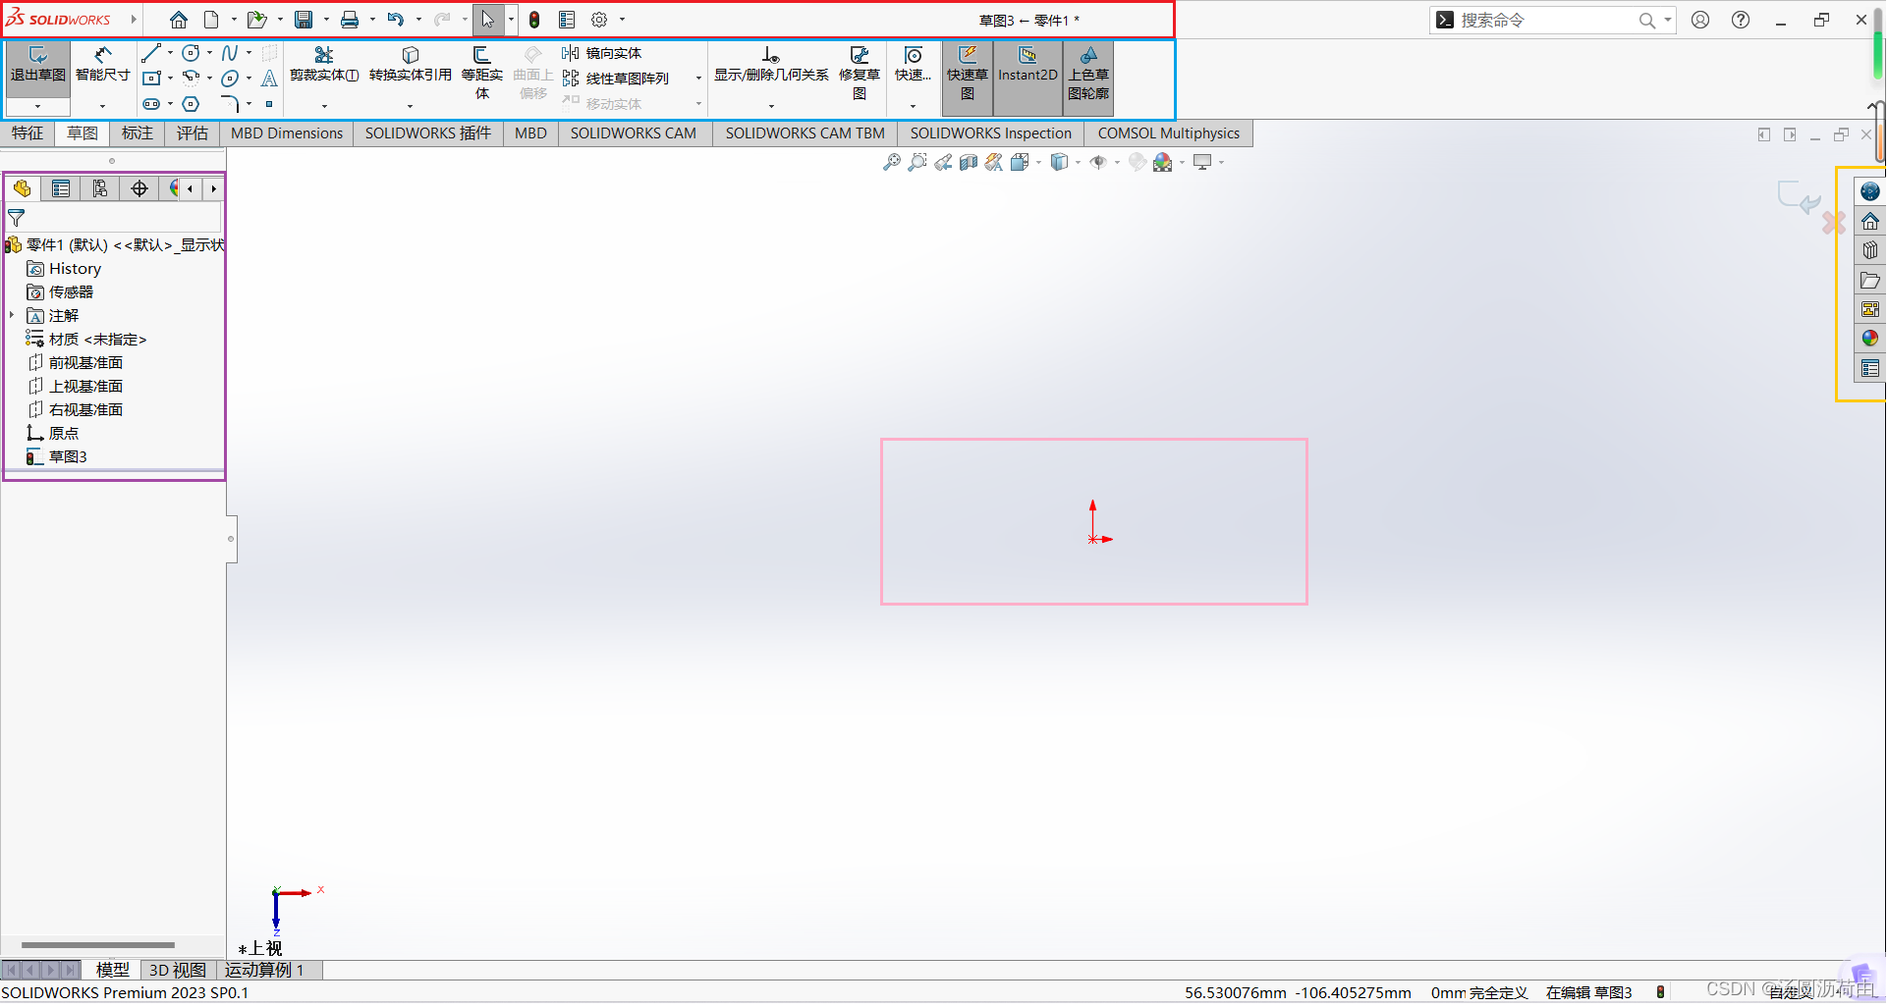1888x1007 pixels.
Task: Select the Mirror Entities tool
Action: pyautogui.click(x=601, y=53)
